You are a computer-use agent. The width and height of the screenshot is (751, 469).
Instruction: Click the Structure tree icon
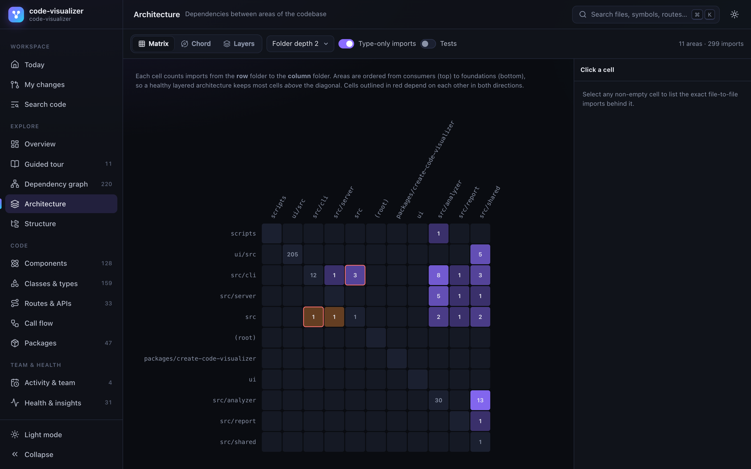click(15, 224)
